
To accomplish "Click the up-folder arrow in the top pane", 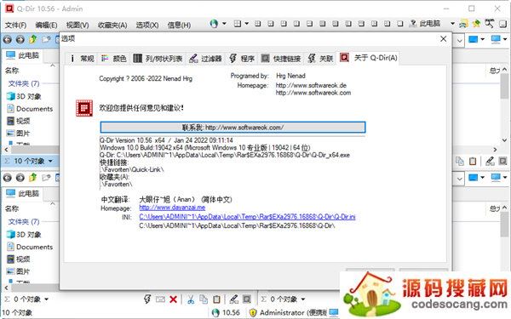I will 33,39.
